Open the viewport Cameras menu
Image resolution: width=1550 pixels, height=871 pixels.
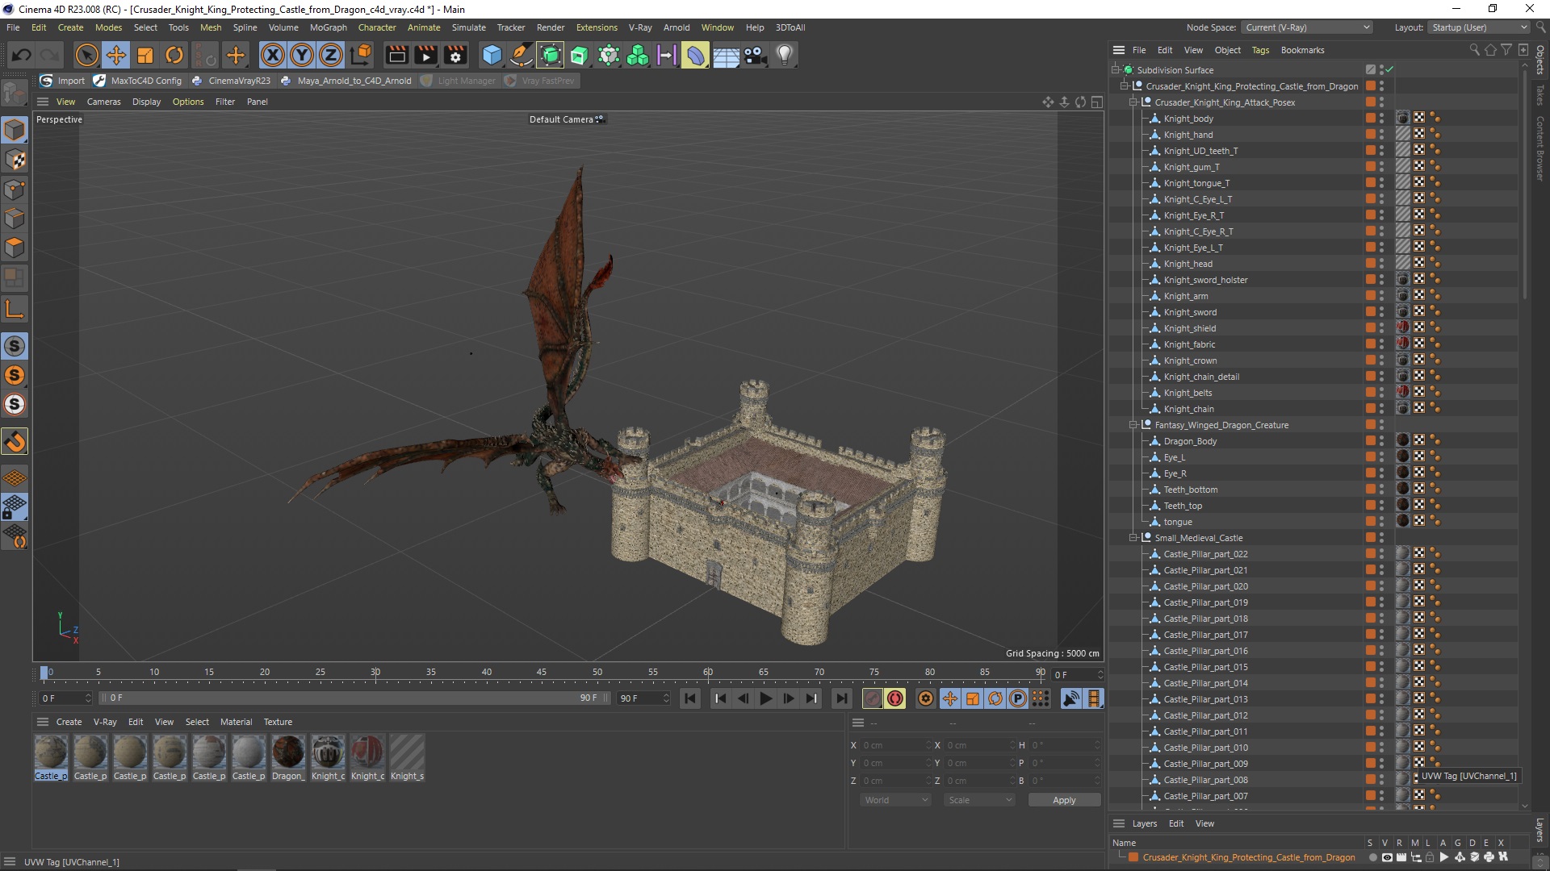(x=103, y=102)
